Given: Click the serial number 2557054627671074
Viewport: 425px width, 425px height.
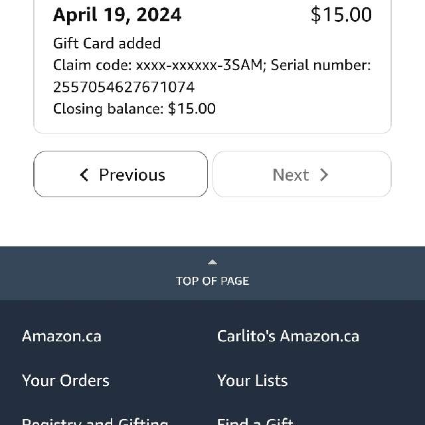Looking at the screenshot, I should coord(124,87).
